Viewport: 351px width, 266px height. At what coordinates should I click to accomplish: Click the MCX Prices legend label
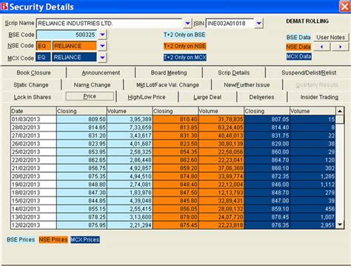[85, 239]
